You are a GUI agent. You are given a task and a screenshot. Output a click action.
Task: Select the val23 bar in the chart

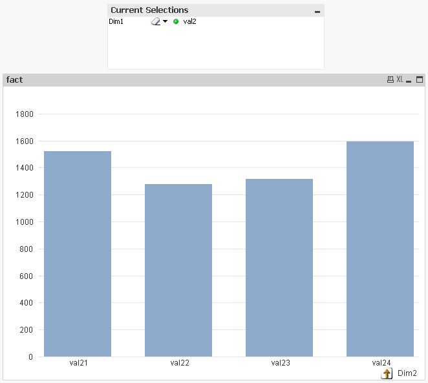279,267
